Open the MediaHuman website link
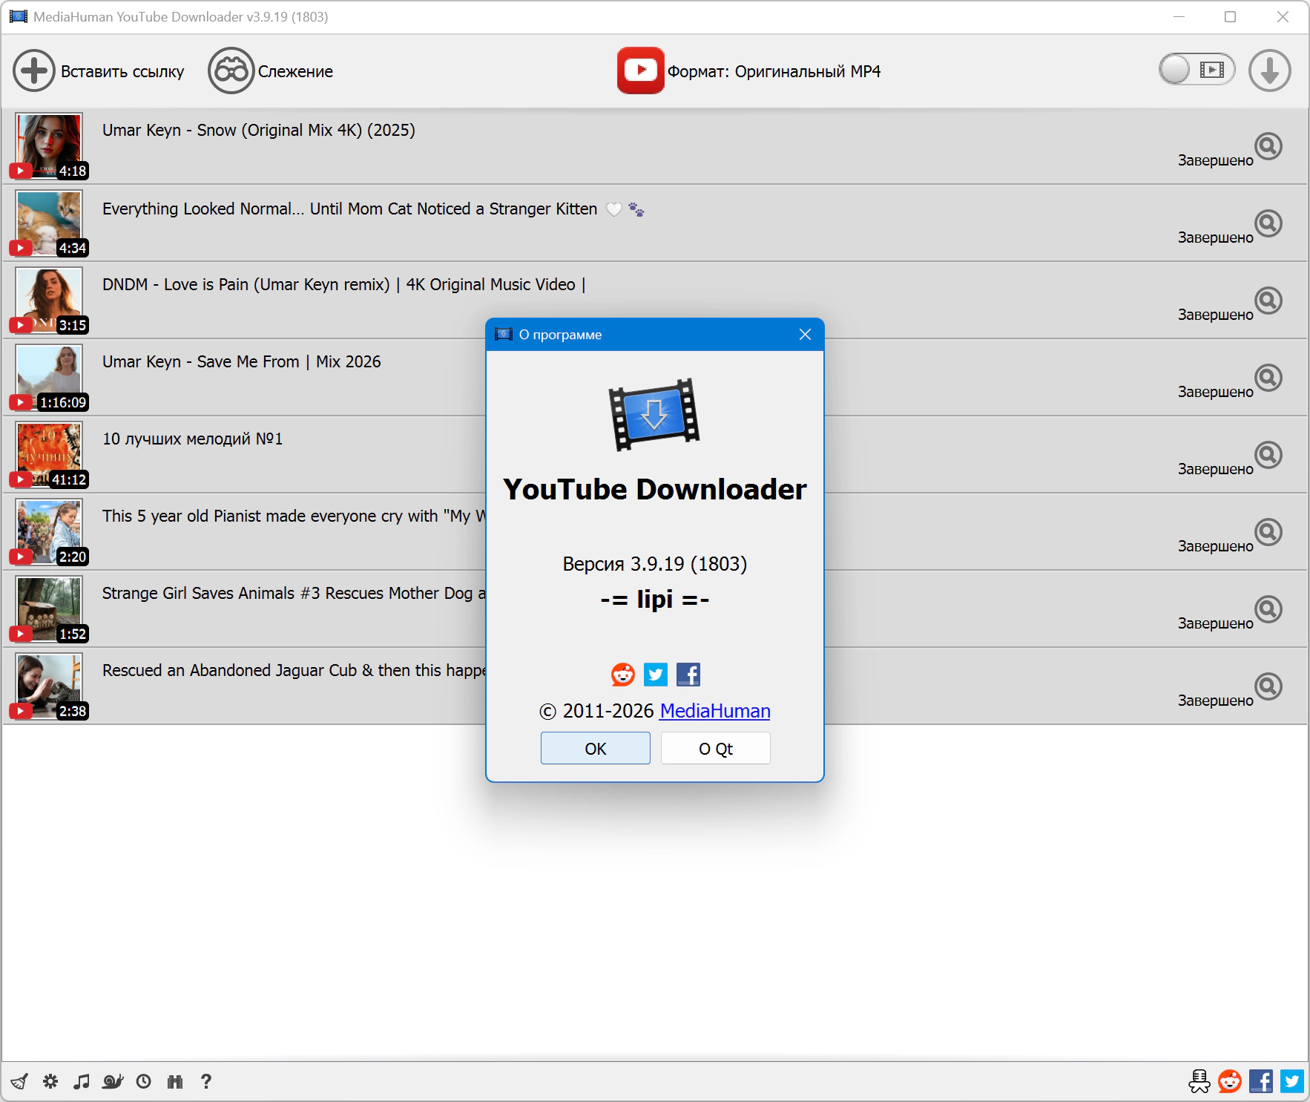The width and height of the screenshot is (1310, 1102). tap(715, 711)
